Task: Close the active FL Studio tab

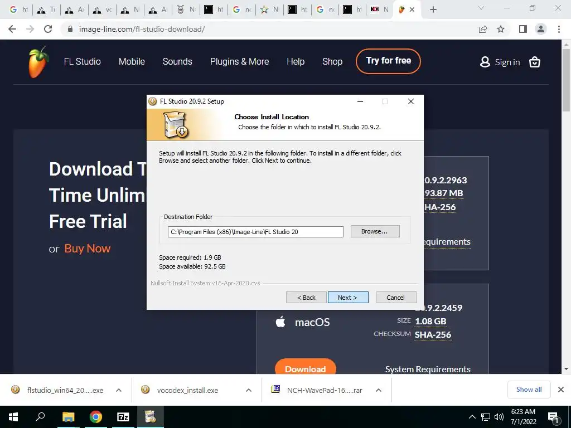Action: click(412, 9)
